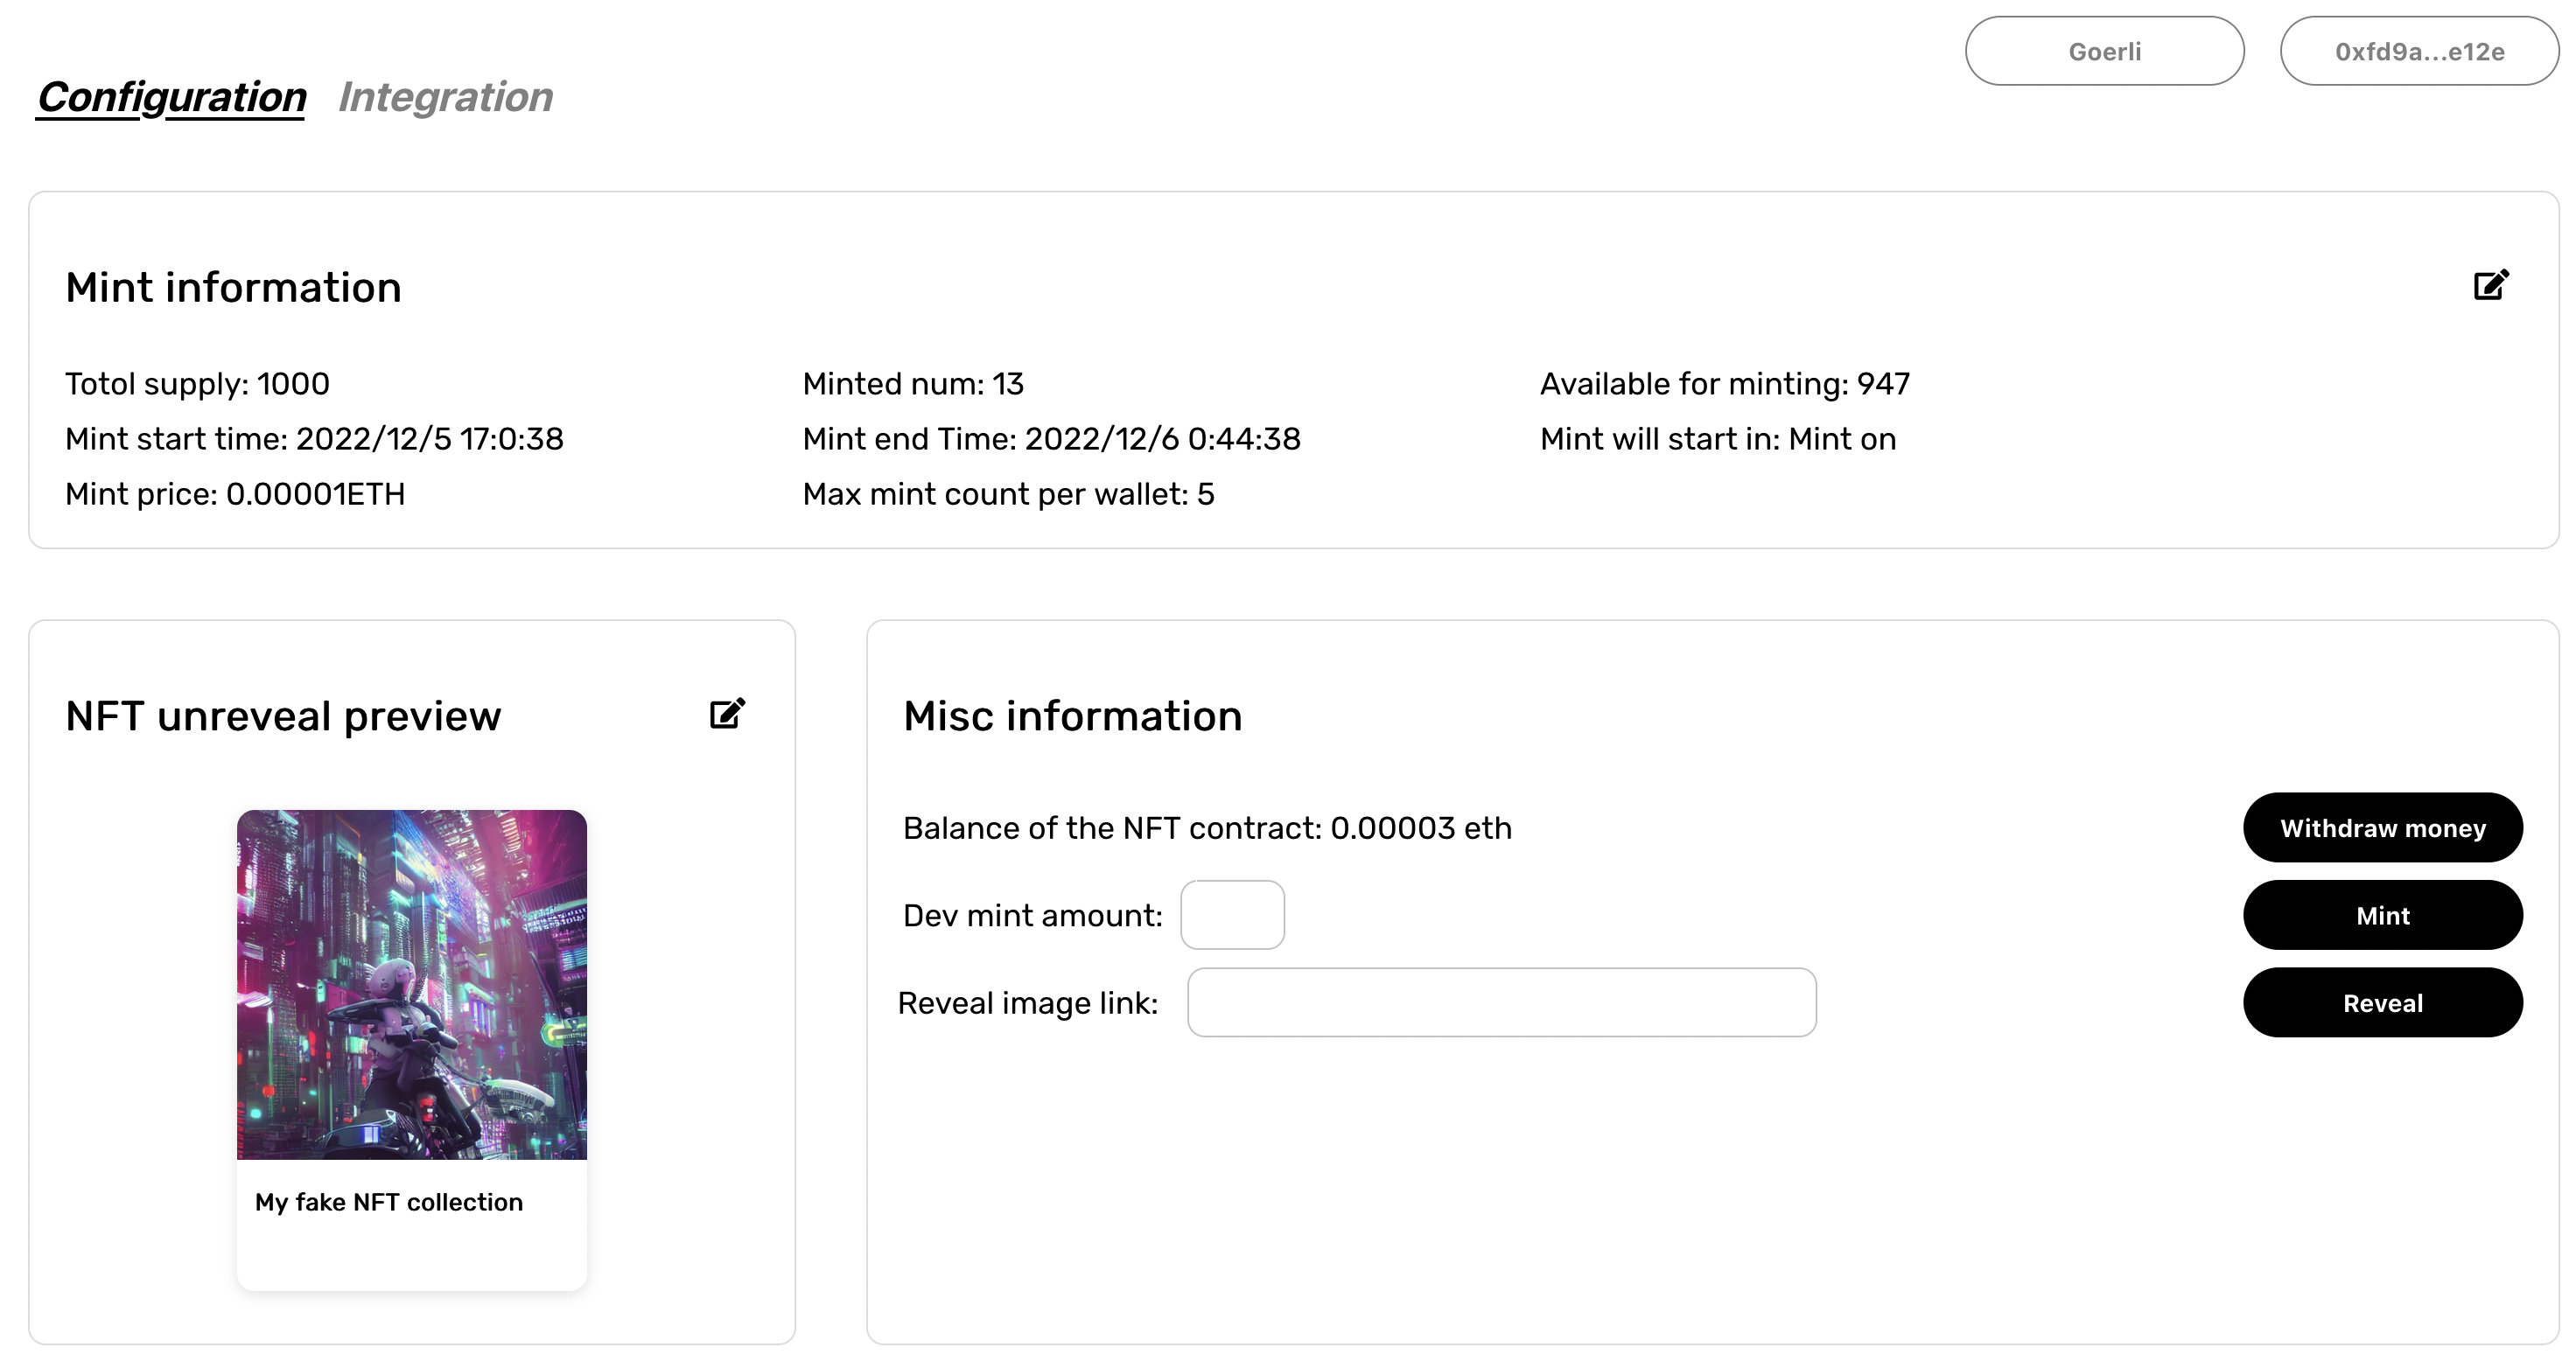Click the 0xfd9a...e12e wallet address button
The image size is (2576, 1361).
click(2419, 51)
